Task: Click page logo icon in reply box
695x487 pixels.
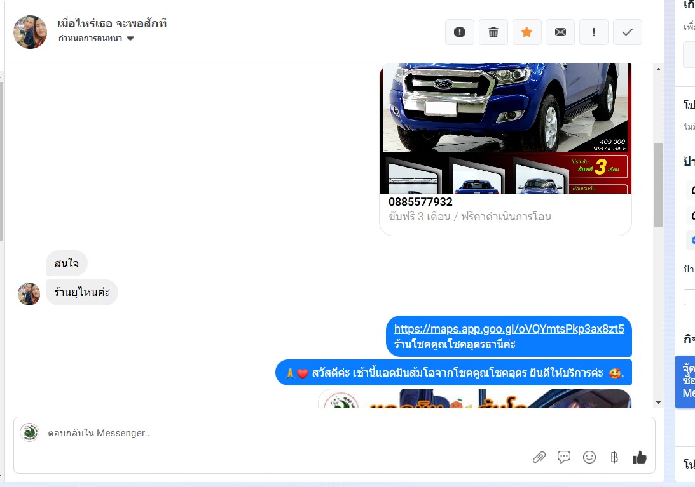Action: click(30, 432)
